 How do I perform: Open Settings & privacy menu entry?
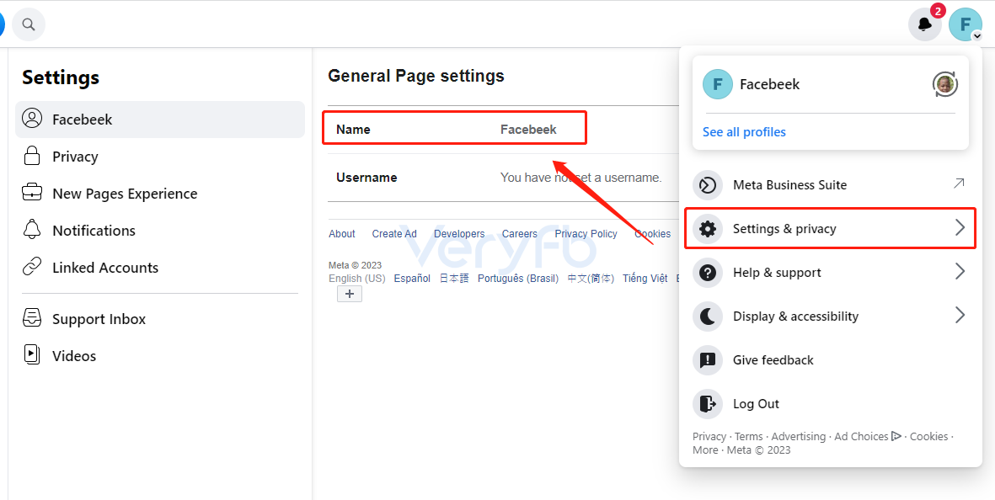point(830,229)
